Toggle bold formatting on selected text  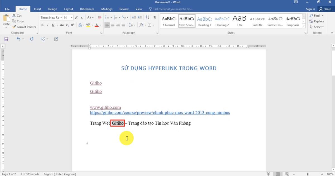point(42,25)
